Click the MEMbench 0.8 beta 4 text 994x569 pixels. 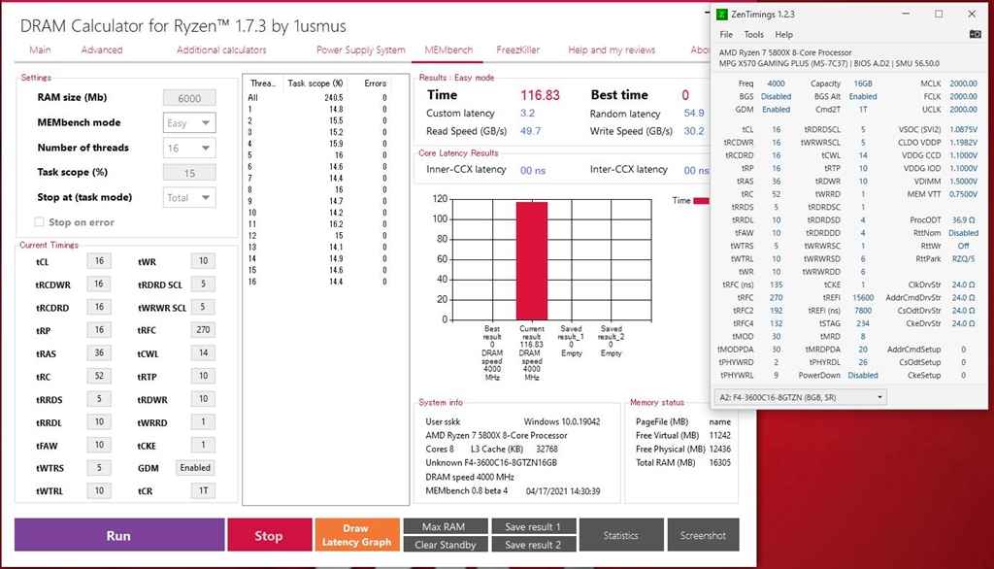pyautogui.click(x=467, y=491)
